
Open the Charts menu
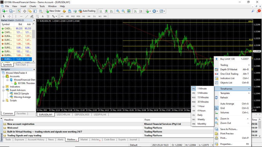pyautogui.click(x=33, y=6)
